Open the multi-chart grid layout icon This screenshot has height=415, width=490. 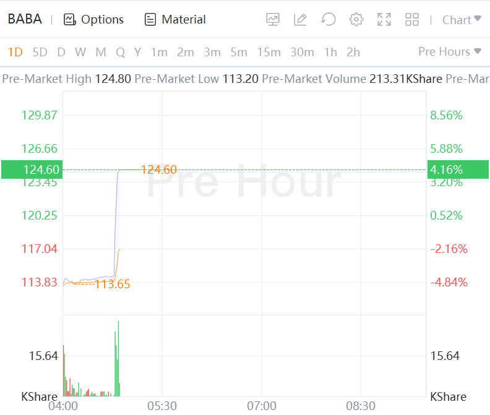point(412,20)
